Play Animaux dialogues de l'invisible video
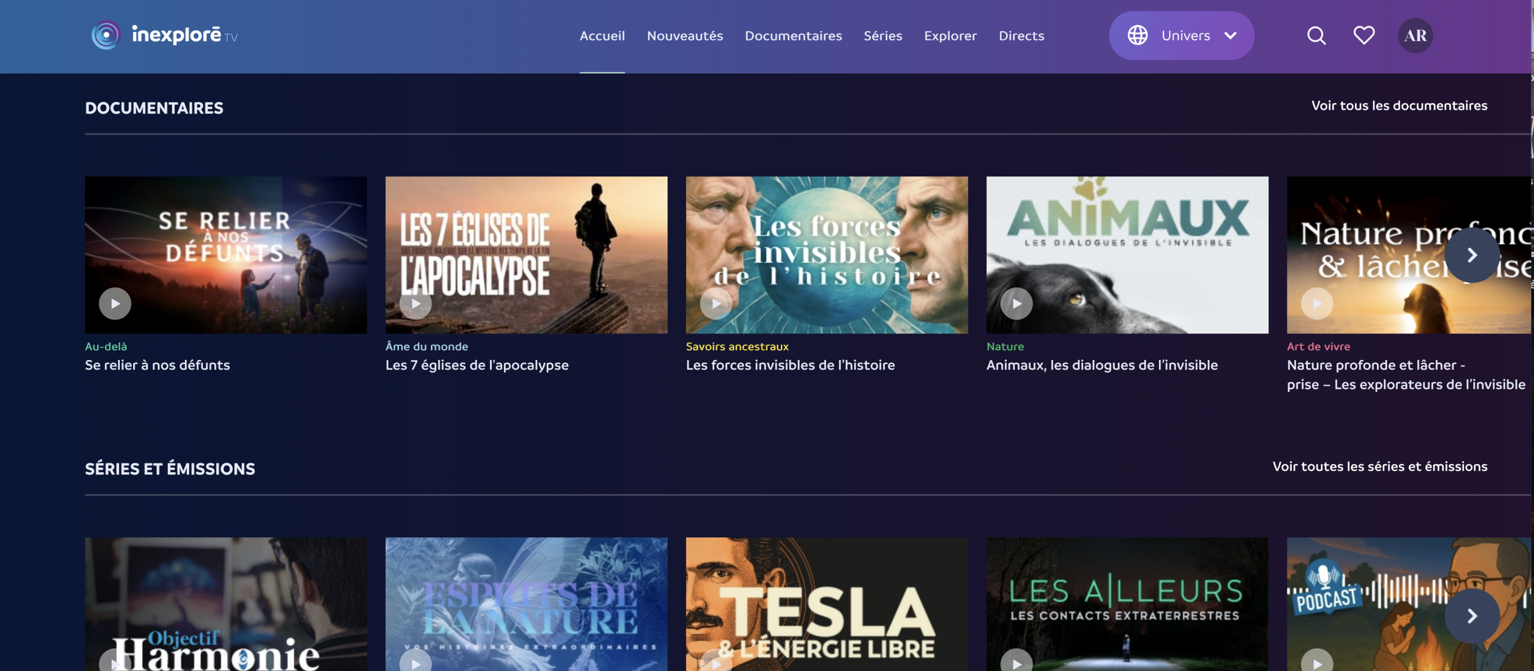This screenshot has height=671, width=1534. point(1016,304)
